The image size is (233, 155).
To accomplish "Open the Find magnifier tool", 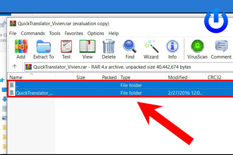I will 130,47.
